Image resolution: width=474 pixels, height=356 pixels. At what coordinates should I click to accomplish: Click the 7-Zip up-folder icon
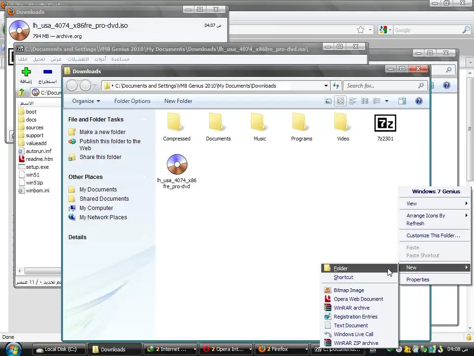[21, 92]
